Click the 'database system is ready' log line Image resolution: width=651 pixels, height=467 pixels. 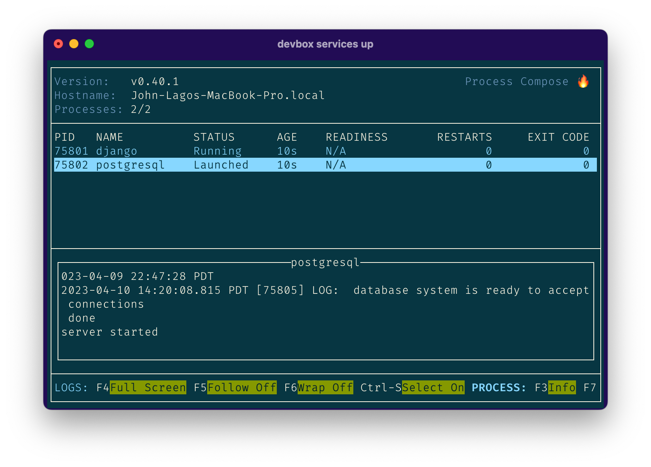[325, 290]
